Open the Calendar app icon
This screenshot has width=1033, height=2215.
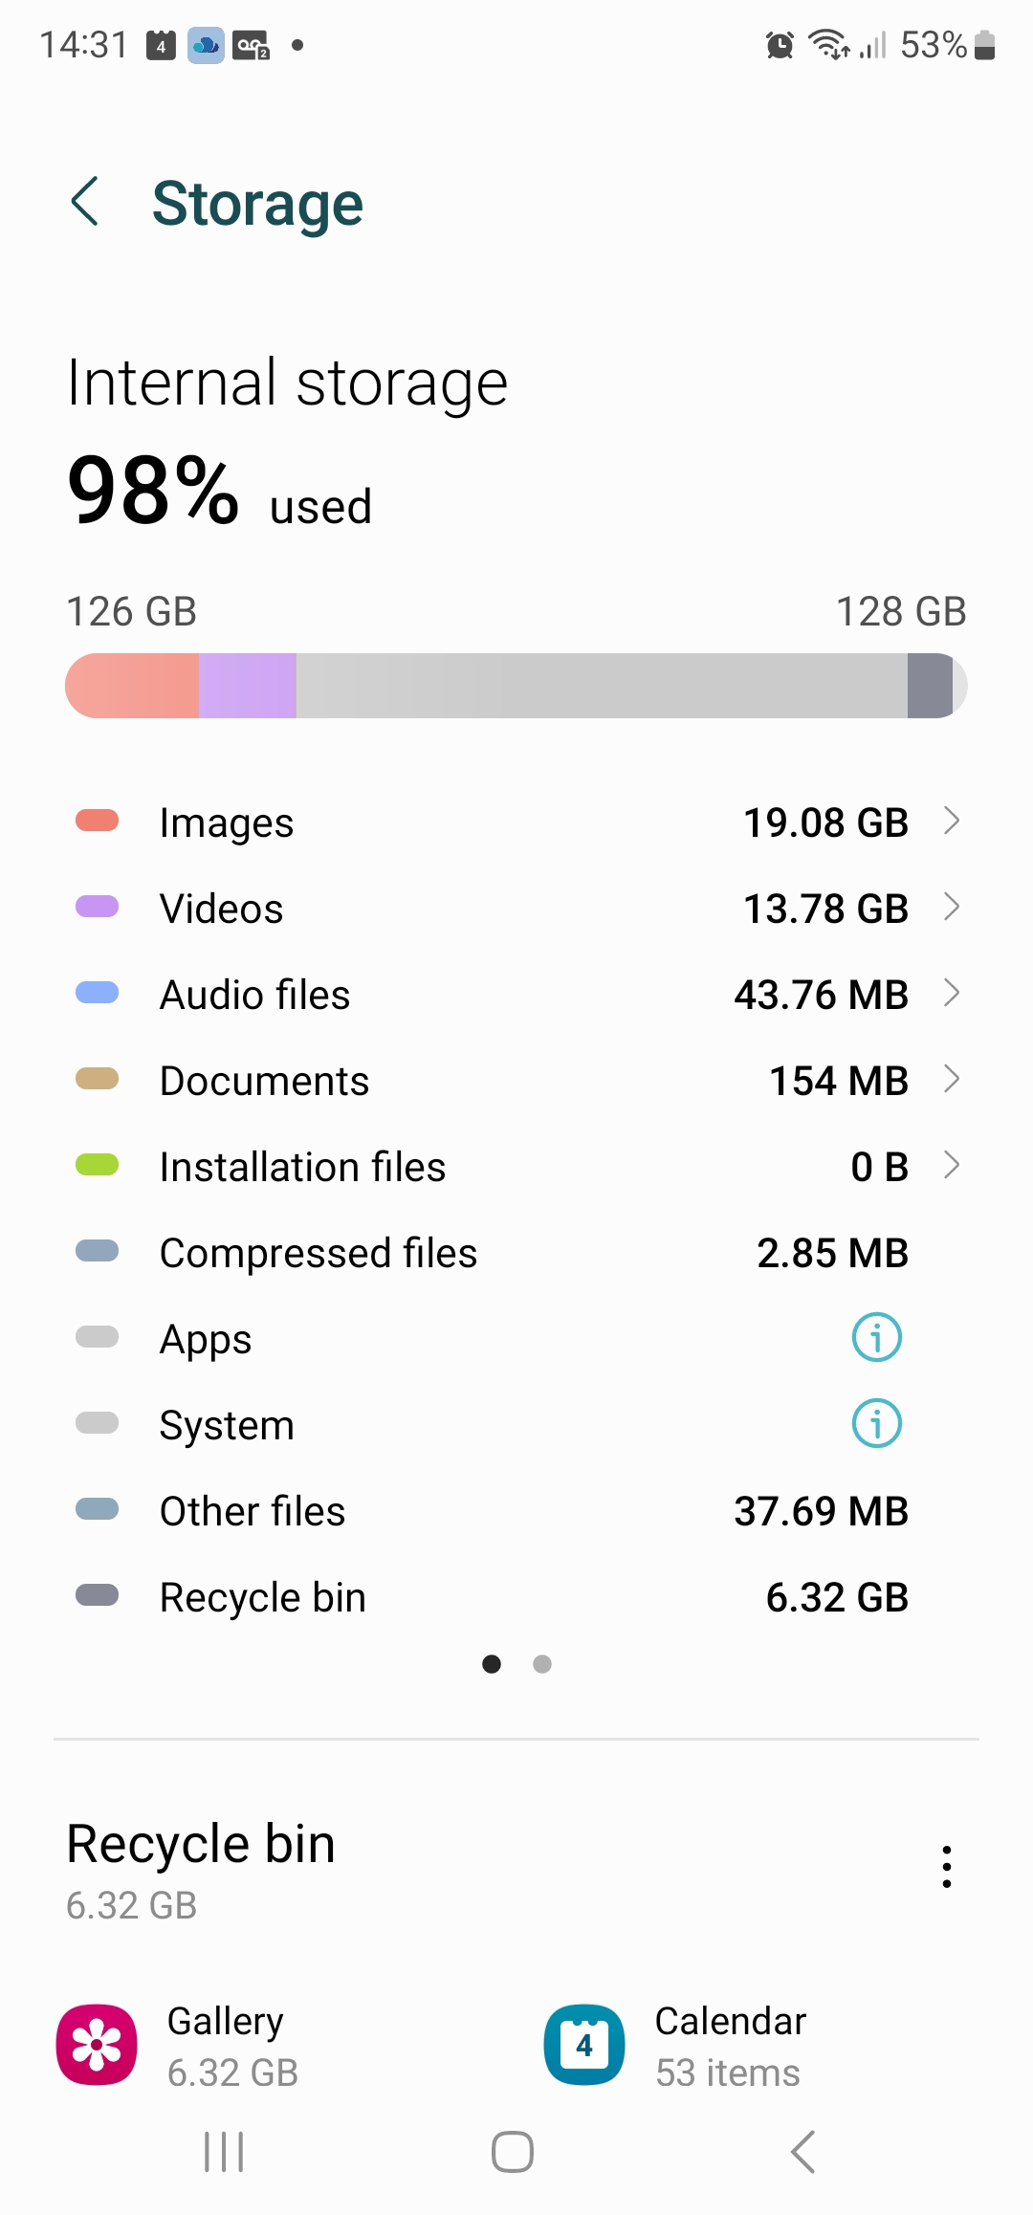tap(583, 2044)
